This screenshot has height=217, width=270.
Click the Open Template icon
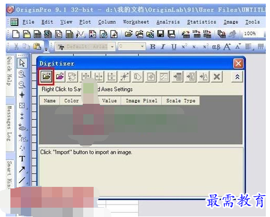[x=139, y=34]
